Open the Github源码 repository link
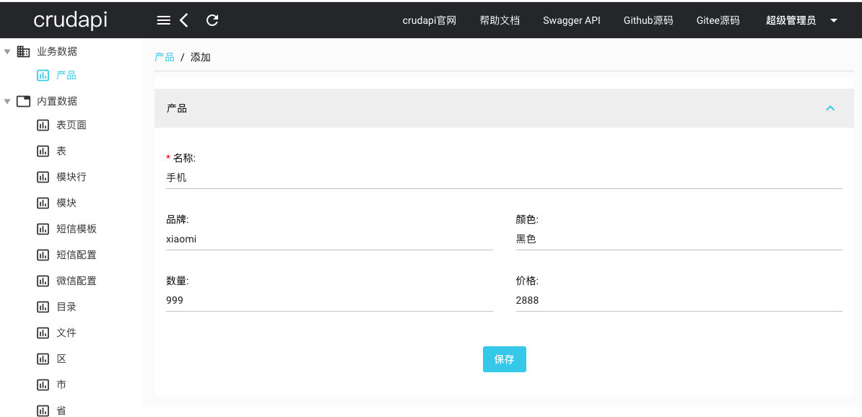The width and height of the screenshot is (862, 417). pos(648,20)
